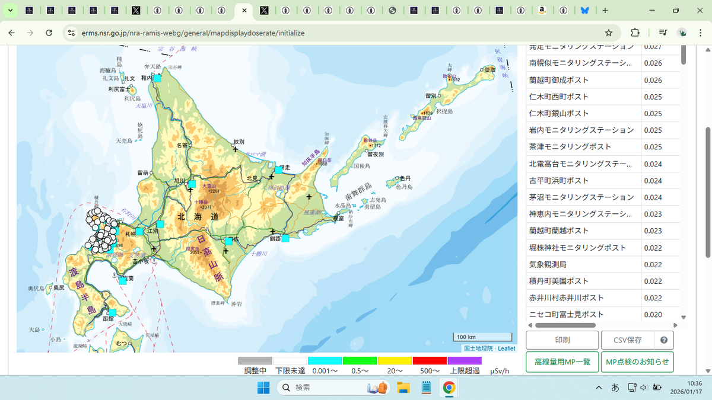
Task: Click the 印刷 print button
Action: (x=562, y=340)
